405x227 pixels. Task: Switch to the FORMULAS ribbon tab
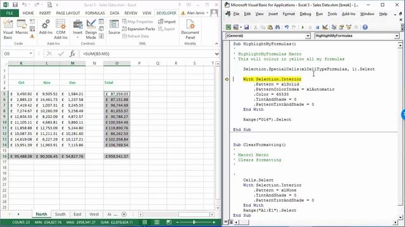click(95, 13)
